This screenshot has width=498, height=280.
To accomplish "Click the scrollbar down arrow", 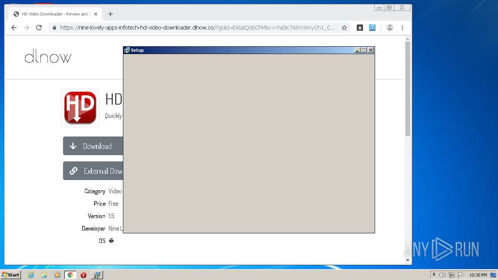I will 408,260.
